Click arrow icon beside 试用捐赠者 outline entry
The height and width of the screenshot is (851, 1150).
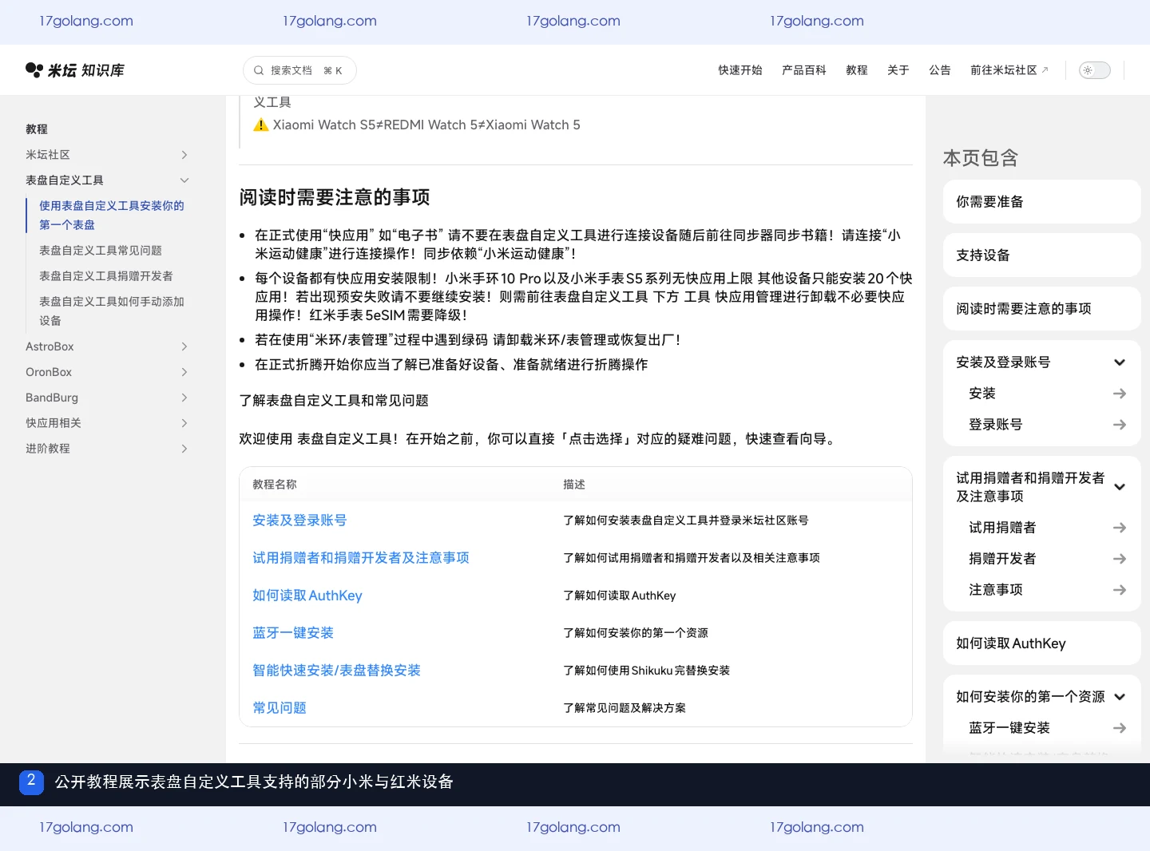tap(1120, 528)
